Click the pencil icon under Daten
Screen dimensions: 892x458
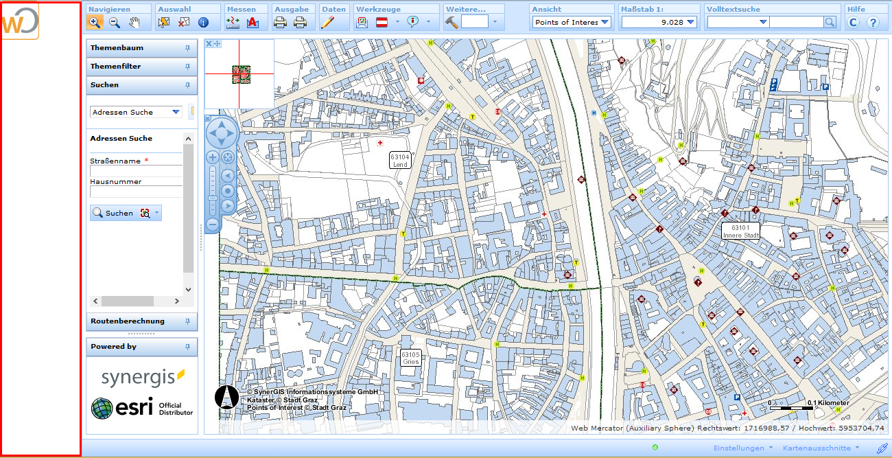pos(327,22)
